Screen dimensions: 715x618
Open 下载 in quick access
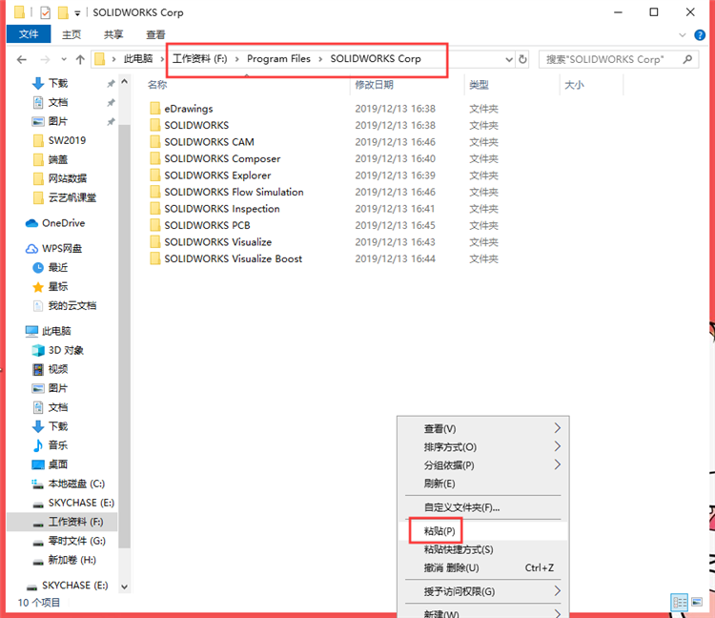tap(58, 83)
